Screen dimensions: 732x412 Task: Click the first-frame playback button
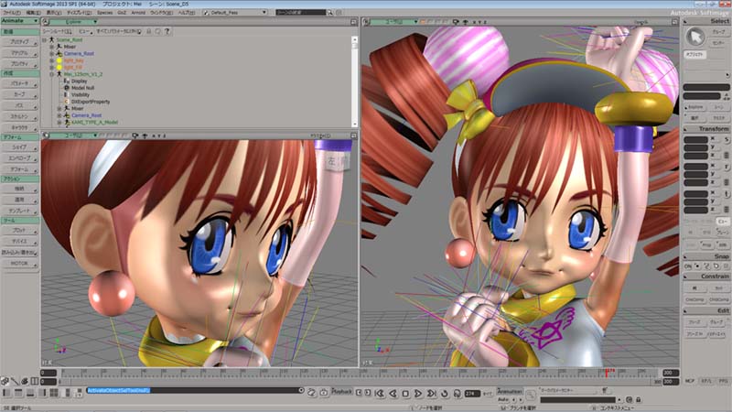point(380,394)
